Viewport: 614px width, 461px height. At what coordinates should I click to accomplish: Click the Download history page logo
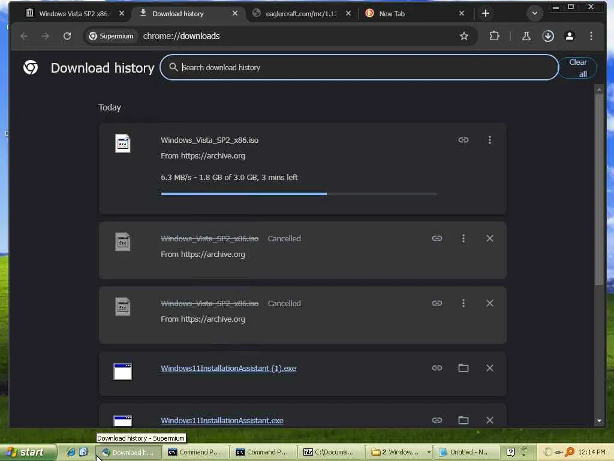31,67
